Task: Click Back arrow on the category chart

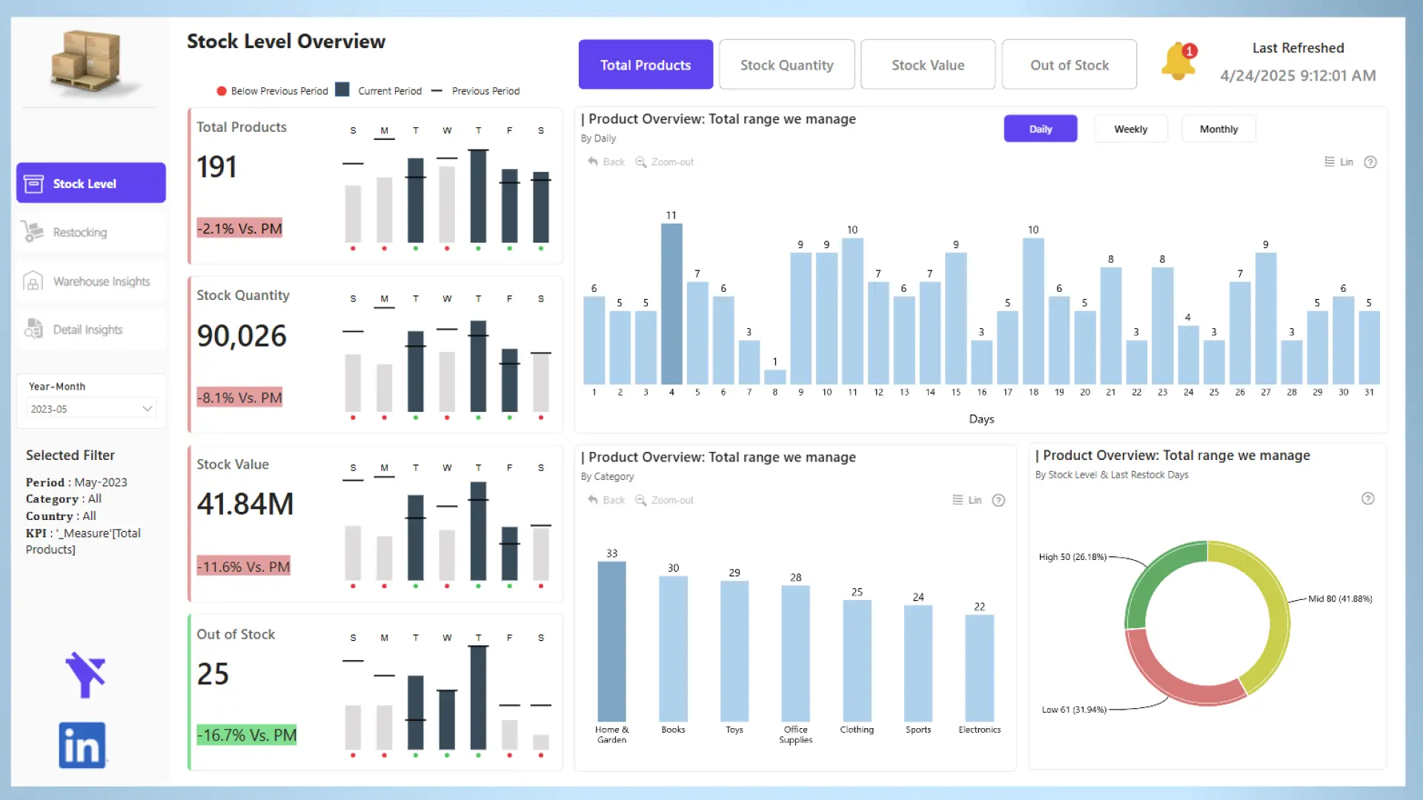Action: click(593, 500)
